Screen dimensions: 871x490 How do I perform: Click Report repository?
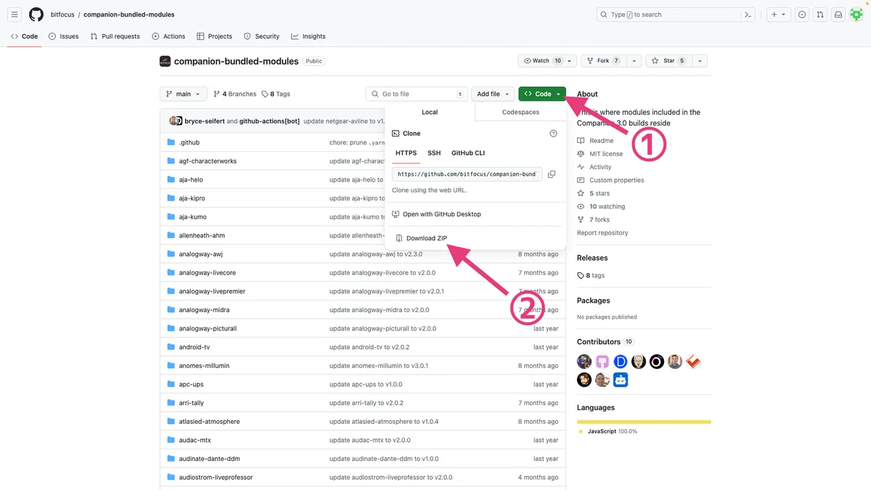pos(602,233)
